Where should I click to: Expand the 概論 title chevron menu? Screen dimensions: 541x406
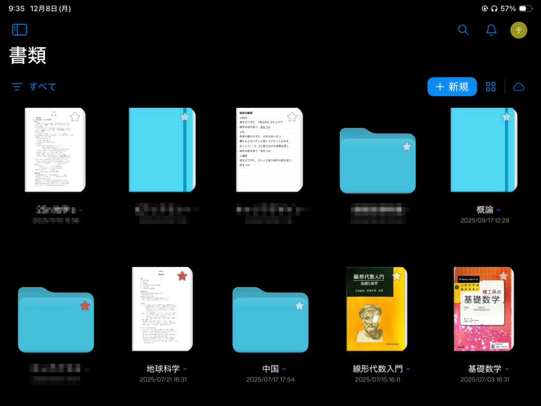click(x=499, y=210)
